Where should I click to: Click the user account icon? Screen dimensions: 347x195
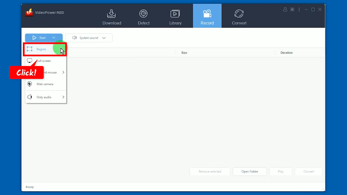pos(285,9)
